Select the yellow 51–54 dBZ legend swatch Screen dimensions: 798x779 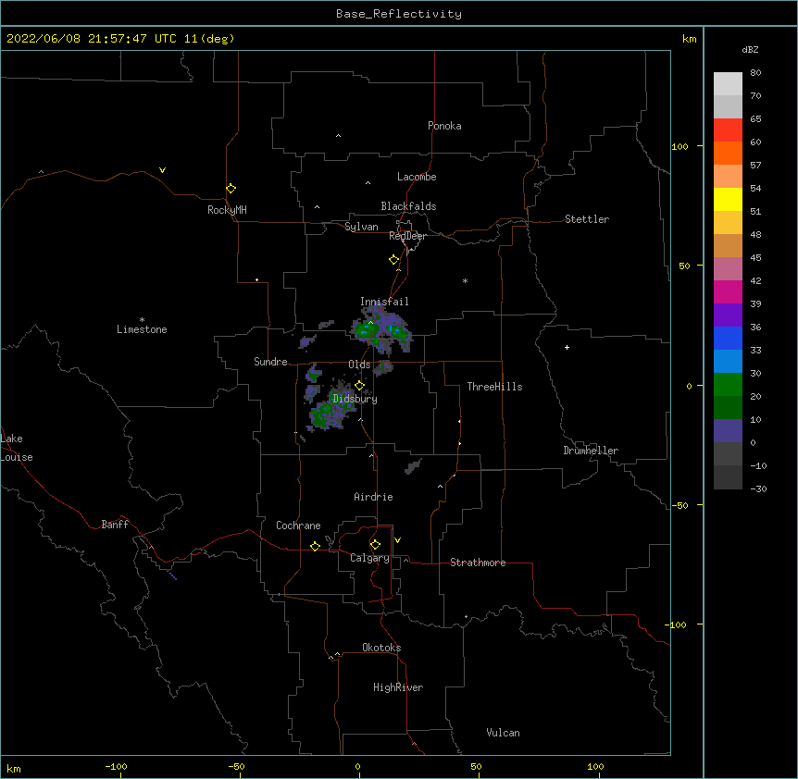click(728, 199)
